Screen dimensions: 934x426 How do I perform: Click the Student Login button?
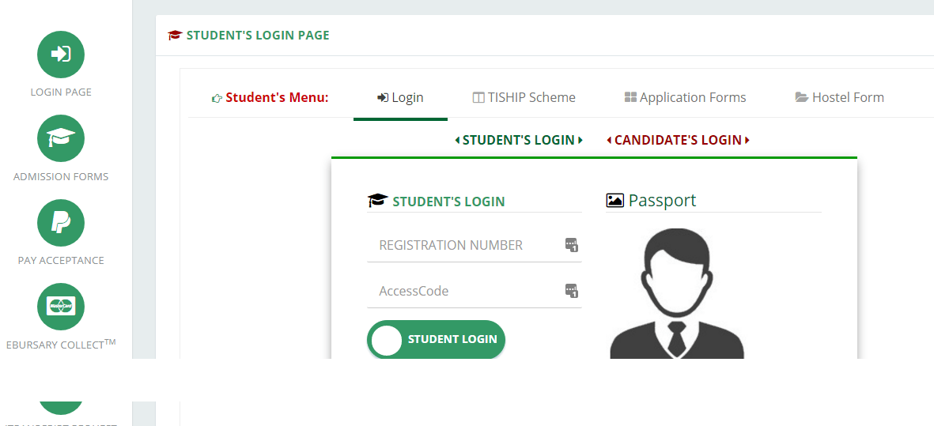click(x=436, y=340)
